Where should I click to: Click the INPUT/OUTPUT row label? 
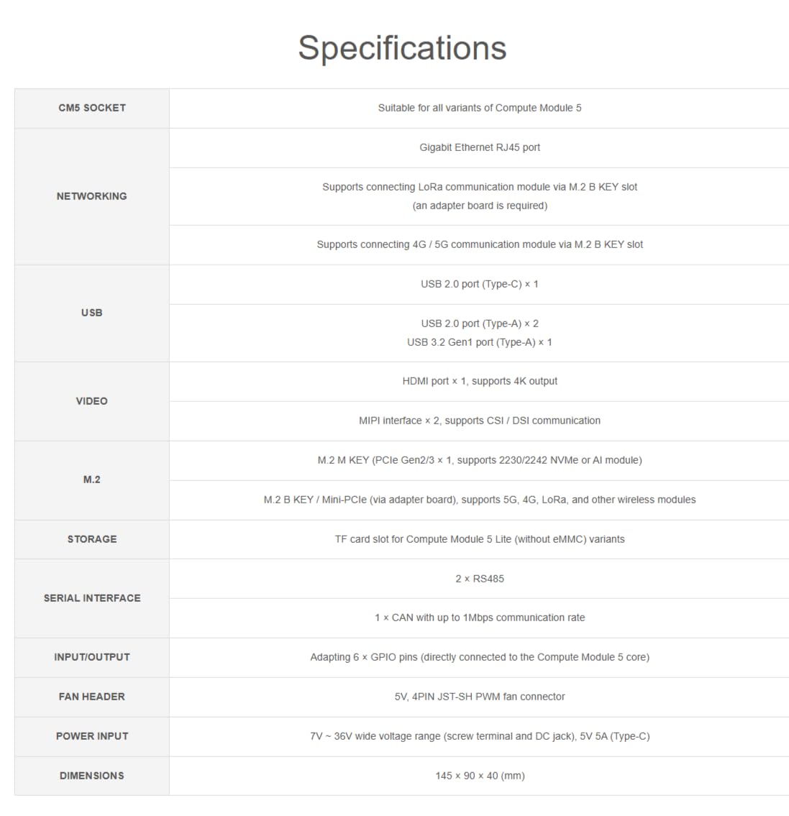click(x=92, y=657)
